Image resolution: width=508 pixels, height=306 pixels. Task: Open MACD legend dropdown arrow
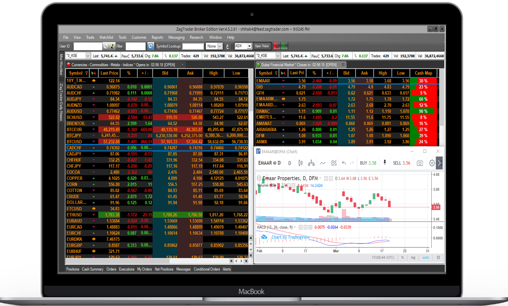click(x=295, y=227)
